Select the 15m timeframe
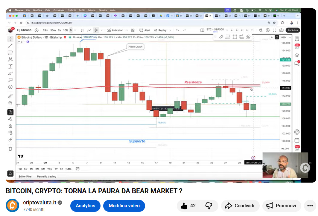The width and height of the screenshot is (318, 216). pos(45,30)
